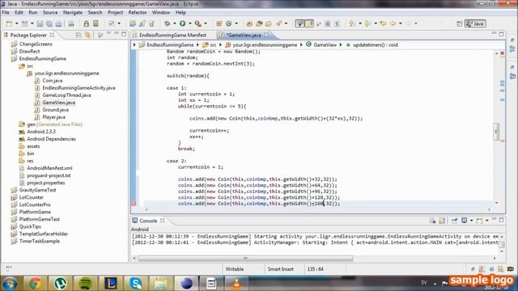Open Spotify from the taskbar

click(x=85, y=283)
